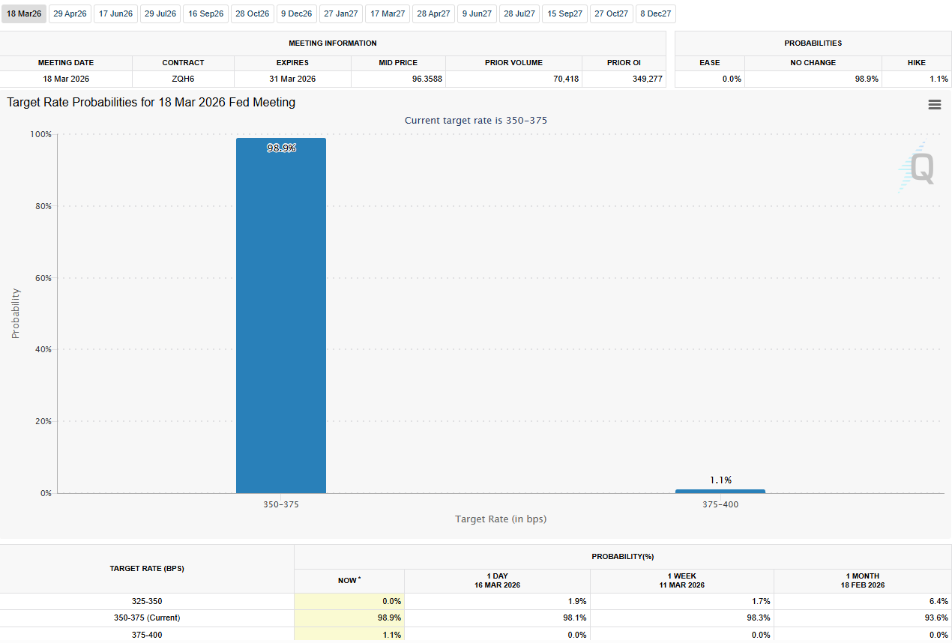Screen dimensions: 952x643
Task: Click the 375-400 probability bar
Action: [x=720, y=490]
